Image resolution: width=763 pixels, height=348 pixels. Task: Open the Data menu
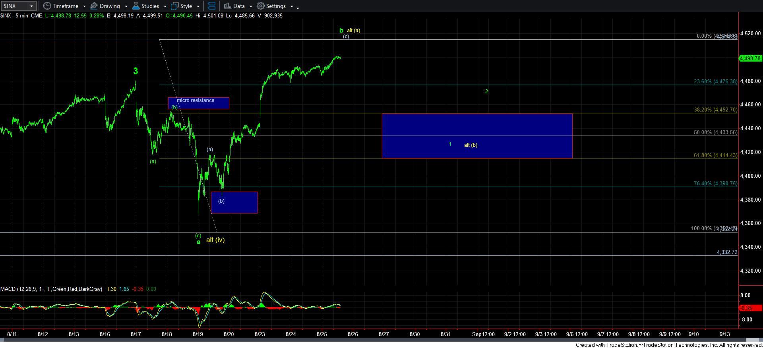[x=239, y=6]
